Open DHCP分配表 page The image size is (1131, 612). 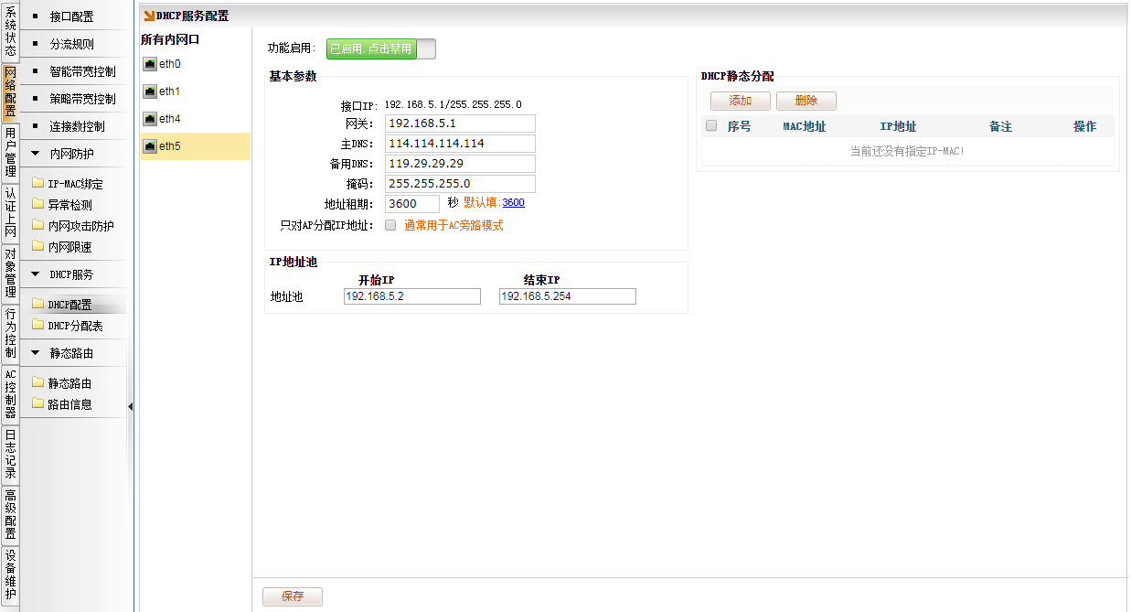point(75,326)
